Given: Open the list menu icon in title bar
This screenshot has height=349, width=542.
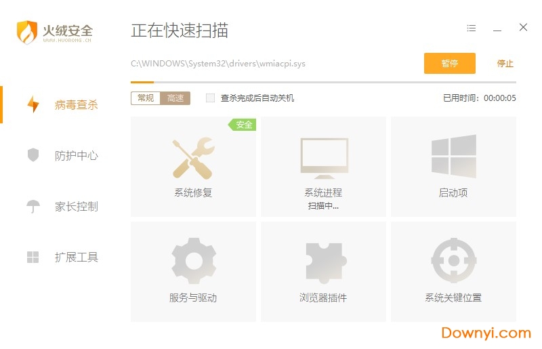Looking at the screenshot, I should click(472, 28).
